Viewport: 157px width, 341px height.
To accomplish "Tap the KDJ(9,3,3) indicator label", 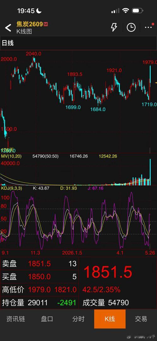I will point(11,188).
